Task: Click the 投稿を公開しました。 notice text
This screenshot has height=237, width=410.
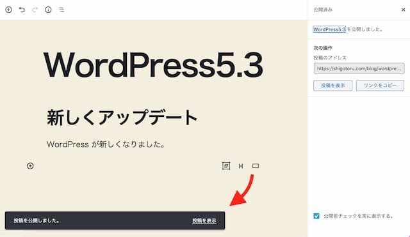Action: [x=37, y=220]
